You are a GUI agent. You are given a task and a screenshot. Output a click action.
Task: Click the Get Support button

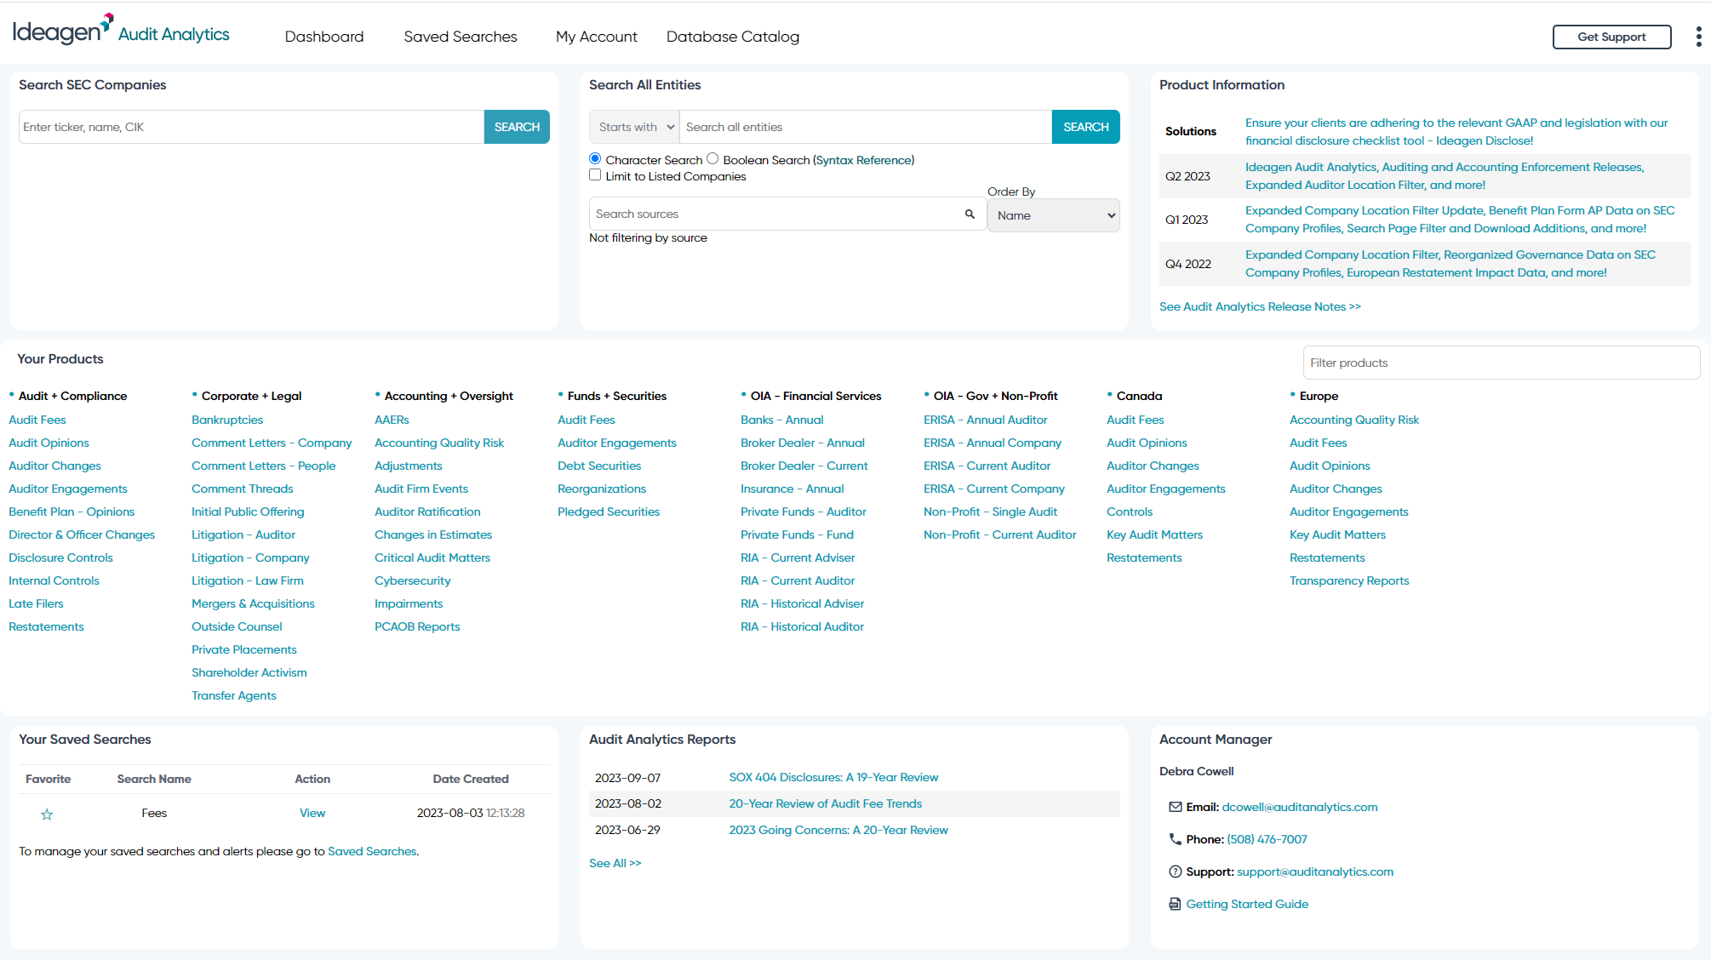1611,37
